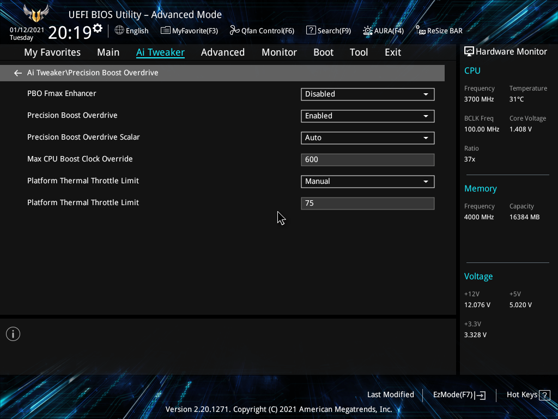558x419 pixels.
Task: Click +12V value 12.076 V
Action: click(x=477, y=305)
